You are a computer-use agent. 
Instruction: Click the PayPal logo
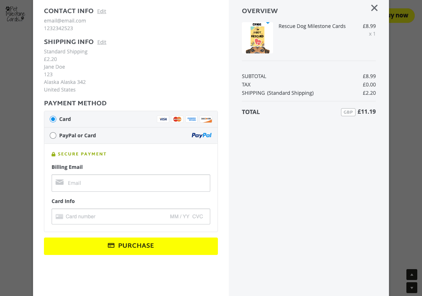[202, 135]
